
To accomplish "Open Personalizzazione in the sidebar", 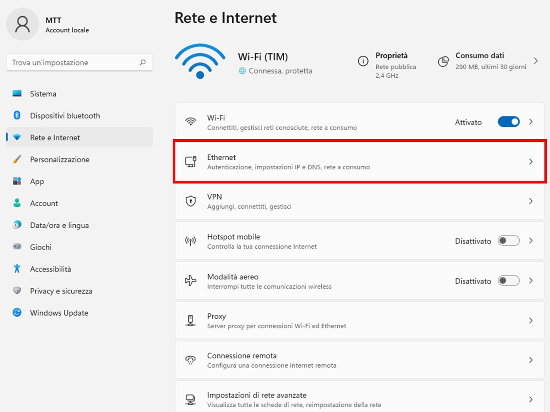I will tap(60, 159).
